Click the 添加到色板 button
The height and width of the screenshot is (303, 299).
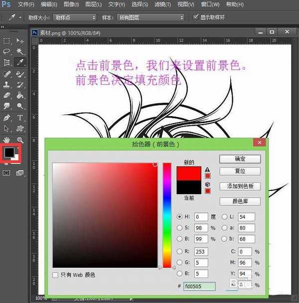tap(240, 186)
